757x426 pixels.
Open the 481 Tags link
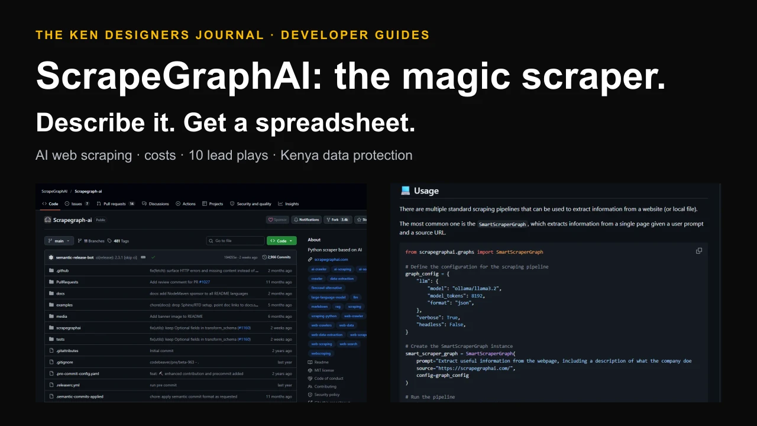(x=118, y=241)
